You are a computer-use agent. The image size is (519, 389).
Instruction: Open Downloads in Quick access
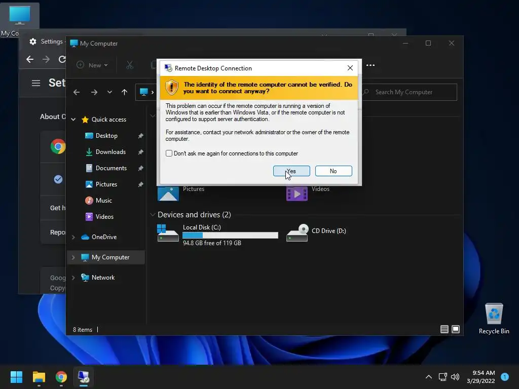pos(110,152)
